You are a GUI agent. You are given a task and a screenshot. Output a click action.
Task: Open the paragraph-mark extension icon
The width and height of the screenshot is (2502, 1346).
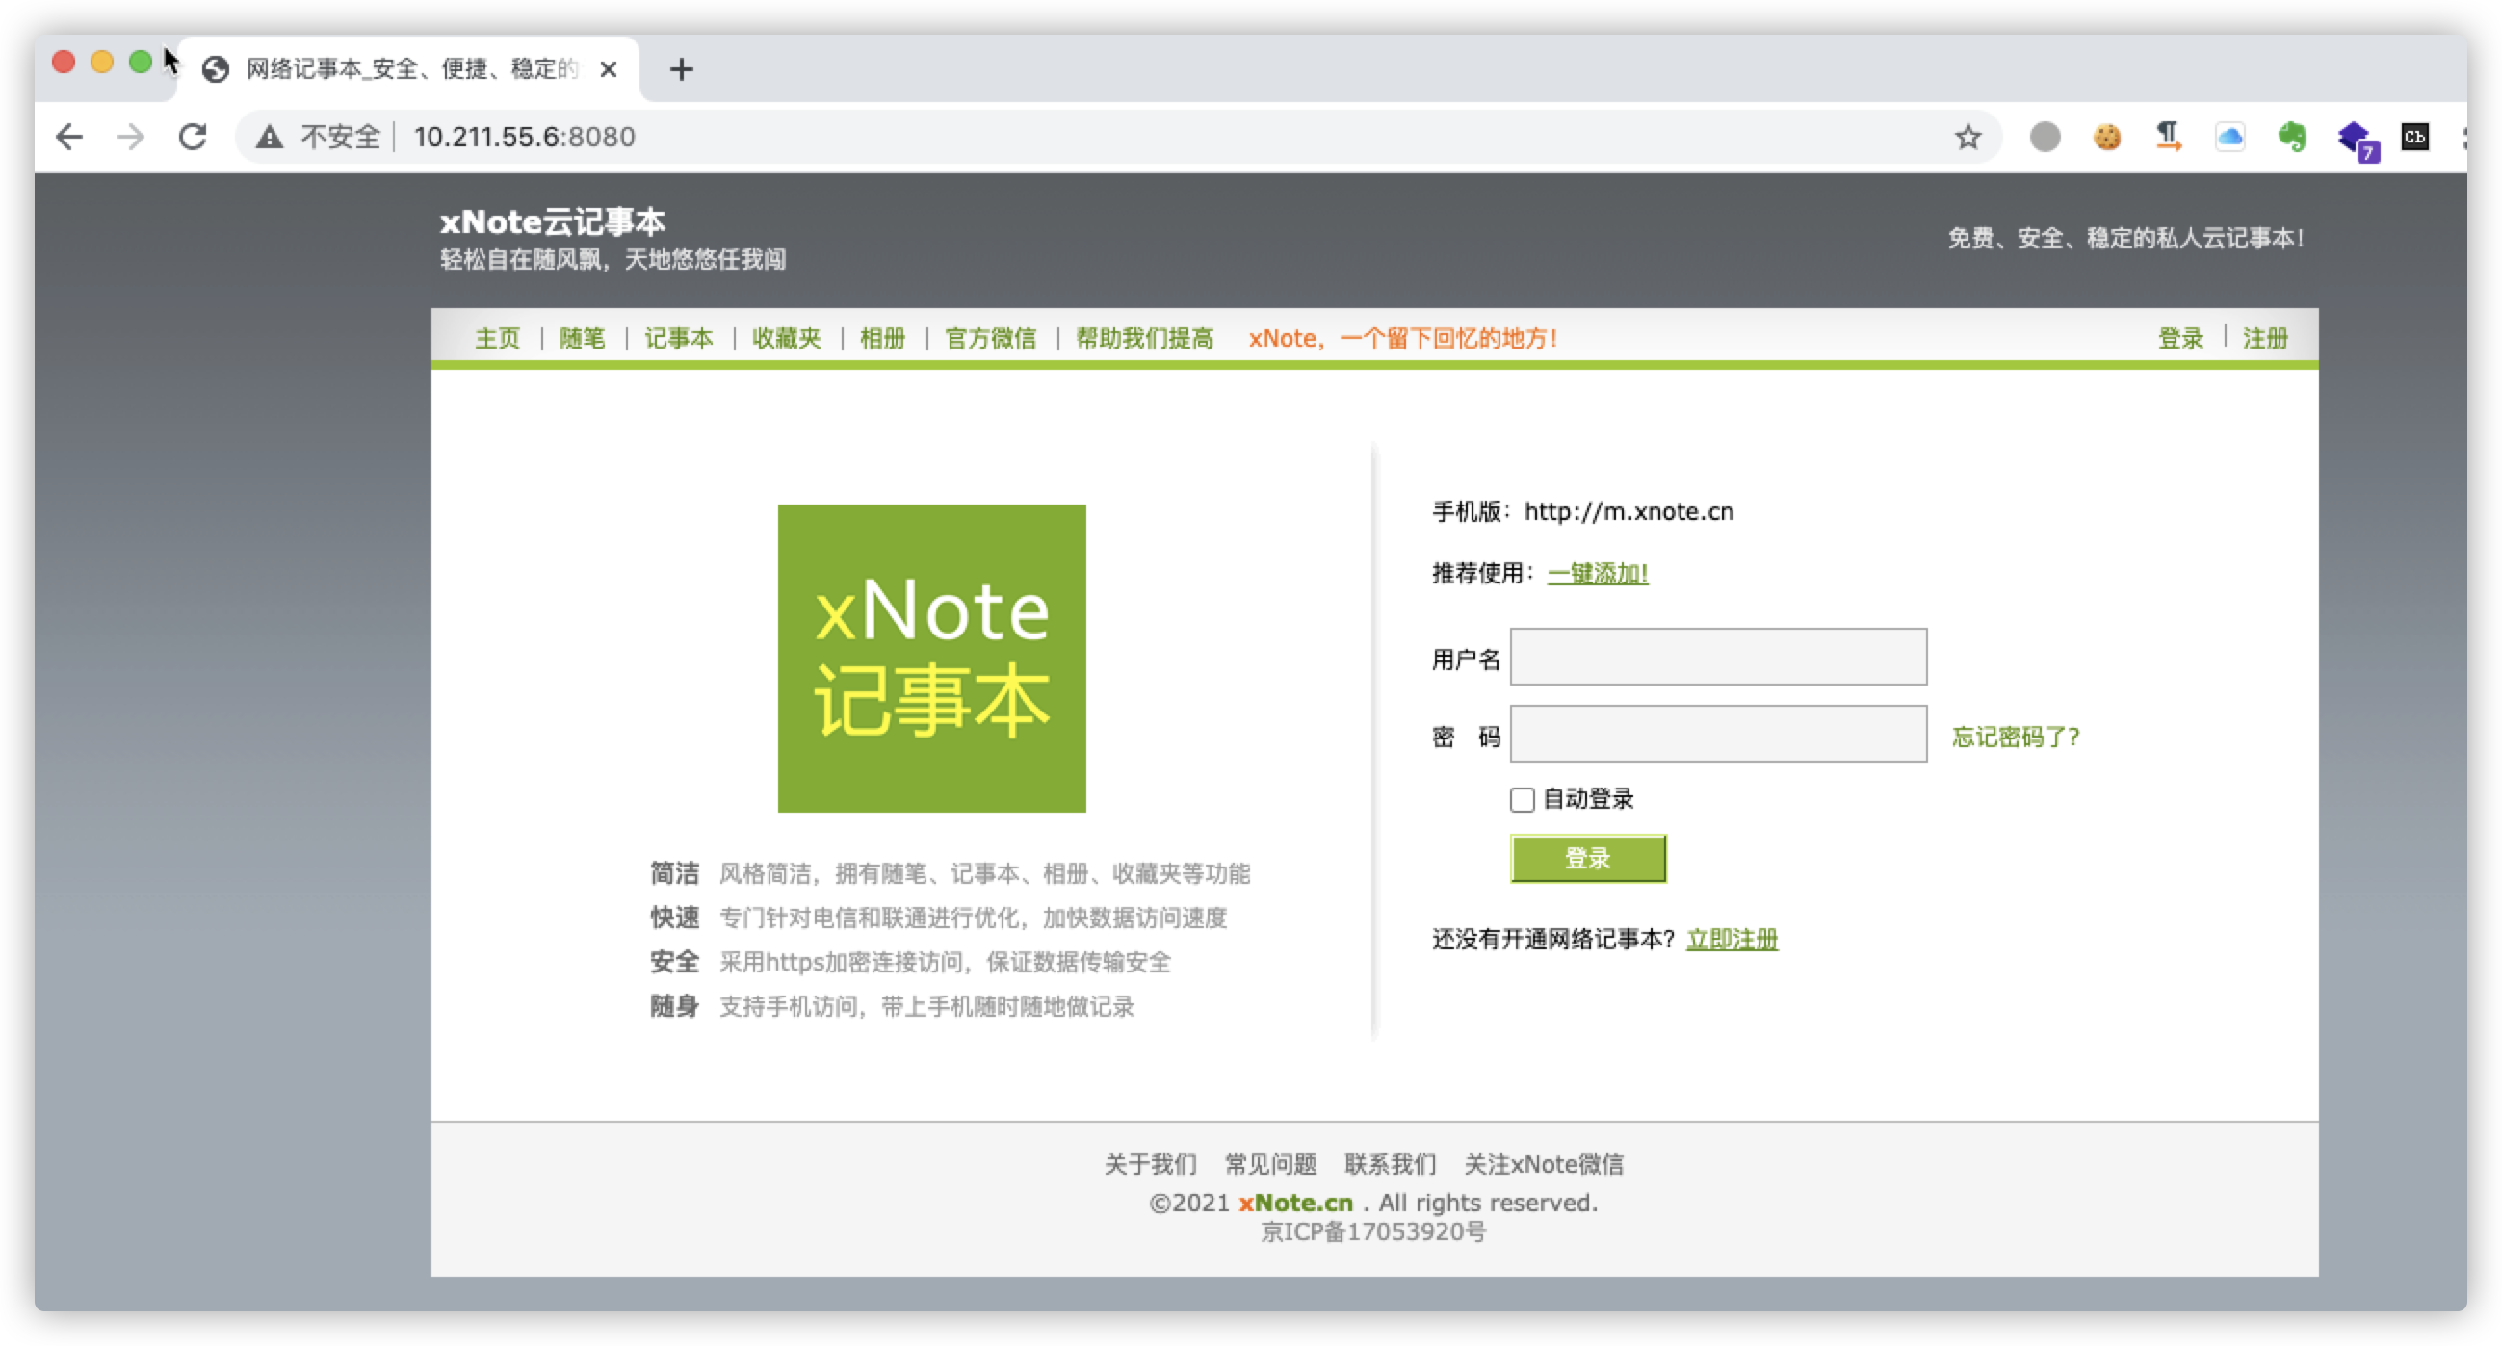[2168, 137]
